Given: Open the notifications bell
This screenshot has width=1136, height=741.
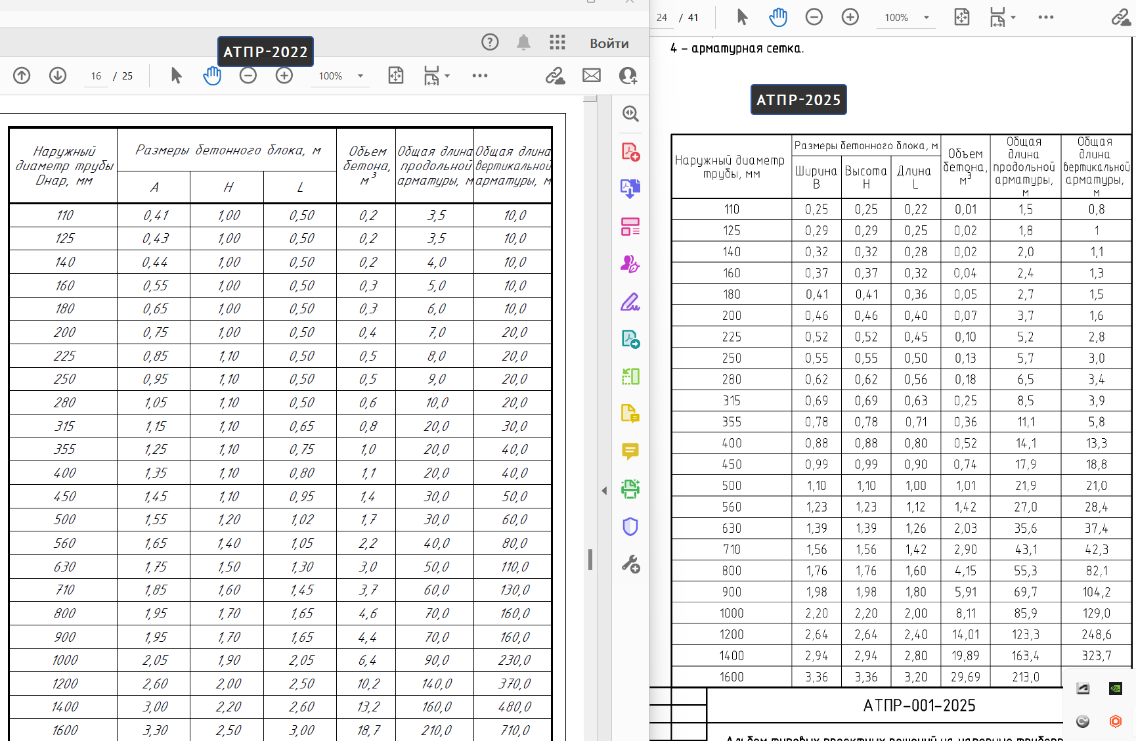Looking at the screenshot, I should tap(523, 43).
